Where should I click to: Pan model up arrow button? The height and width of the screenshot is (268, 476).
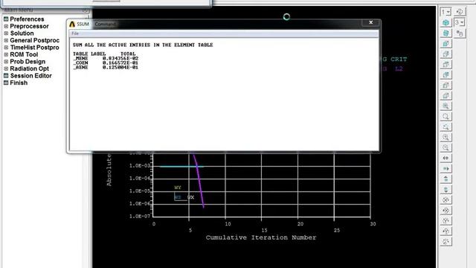click(446, 179)
